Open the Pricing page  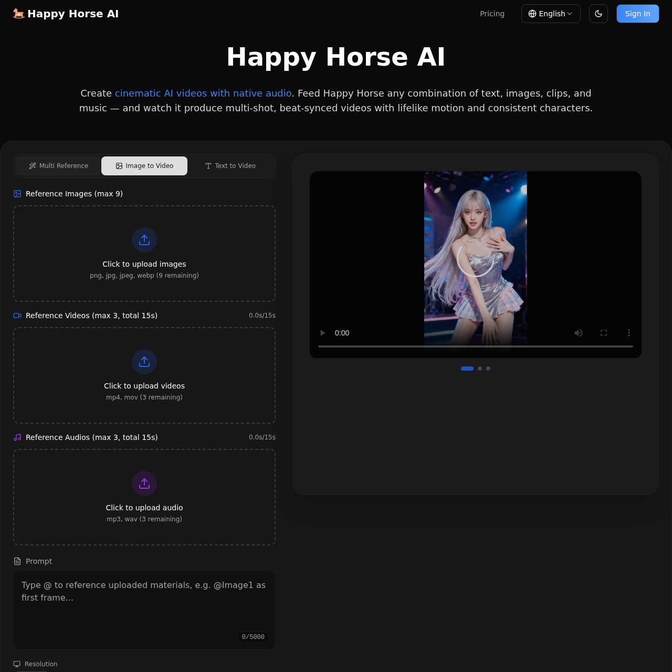(x=492, y=14)
